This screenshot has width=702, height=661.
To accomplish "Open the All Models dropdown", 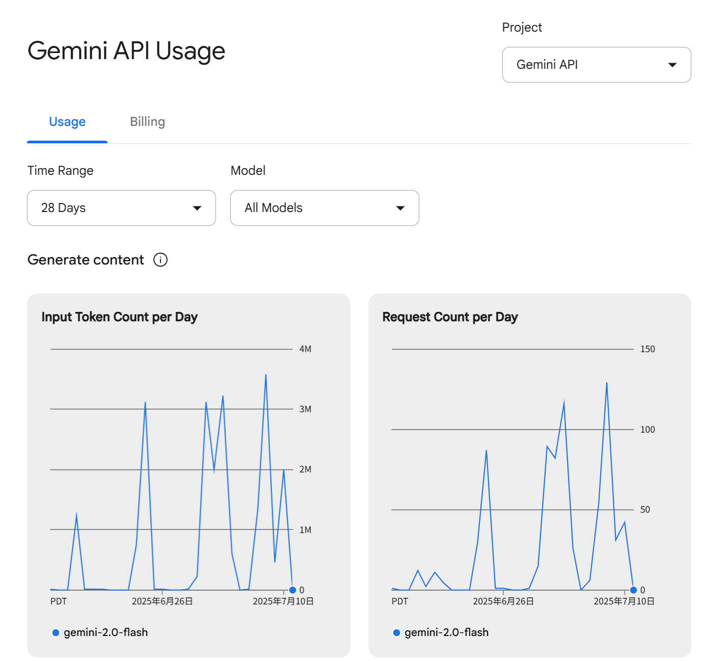I will point(325,208).
